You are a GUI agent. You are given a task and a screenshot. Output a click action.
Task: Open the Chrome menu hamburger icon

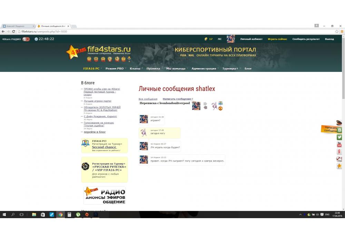tap(342, 31)
